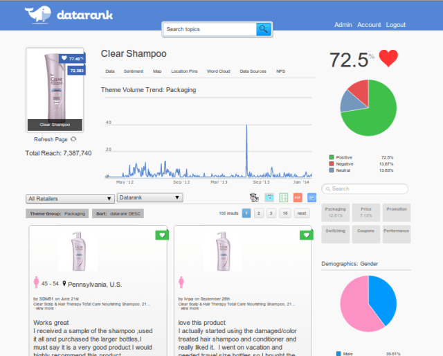Image resolution: width=443 pixels, height=356 pixels.
Task: Click the green heart badge on SDM51 review
Action: pyautogui.click(x=162, y=235)
